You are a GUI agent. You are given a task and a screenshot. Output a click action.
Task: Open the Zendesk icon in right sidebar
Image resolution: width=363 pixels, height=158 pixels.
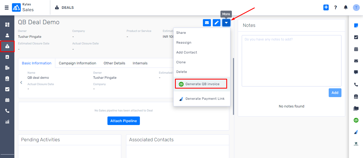click(356, 144)
